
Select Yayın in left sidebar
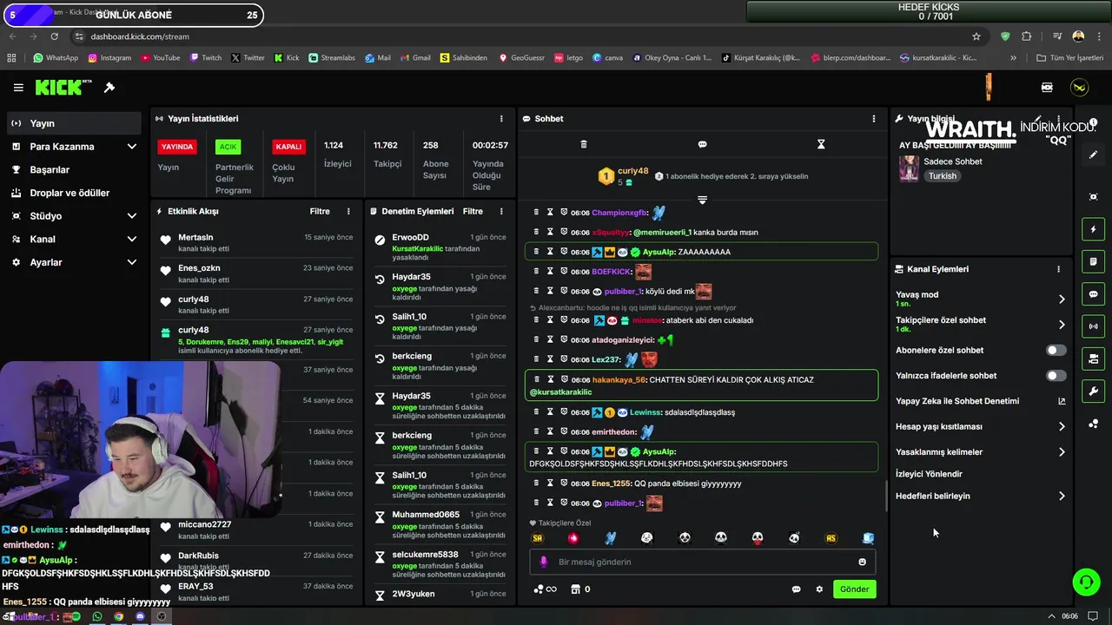point(74,123)
